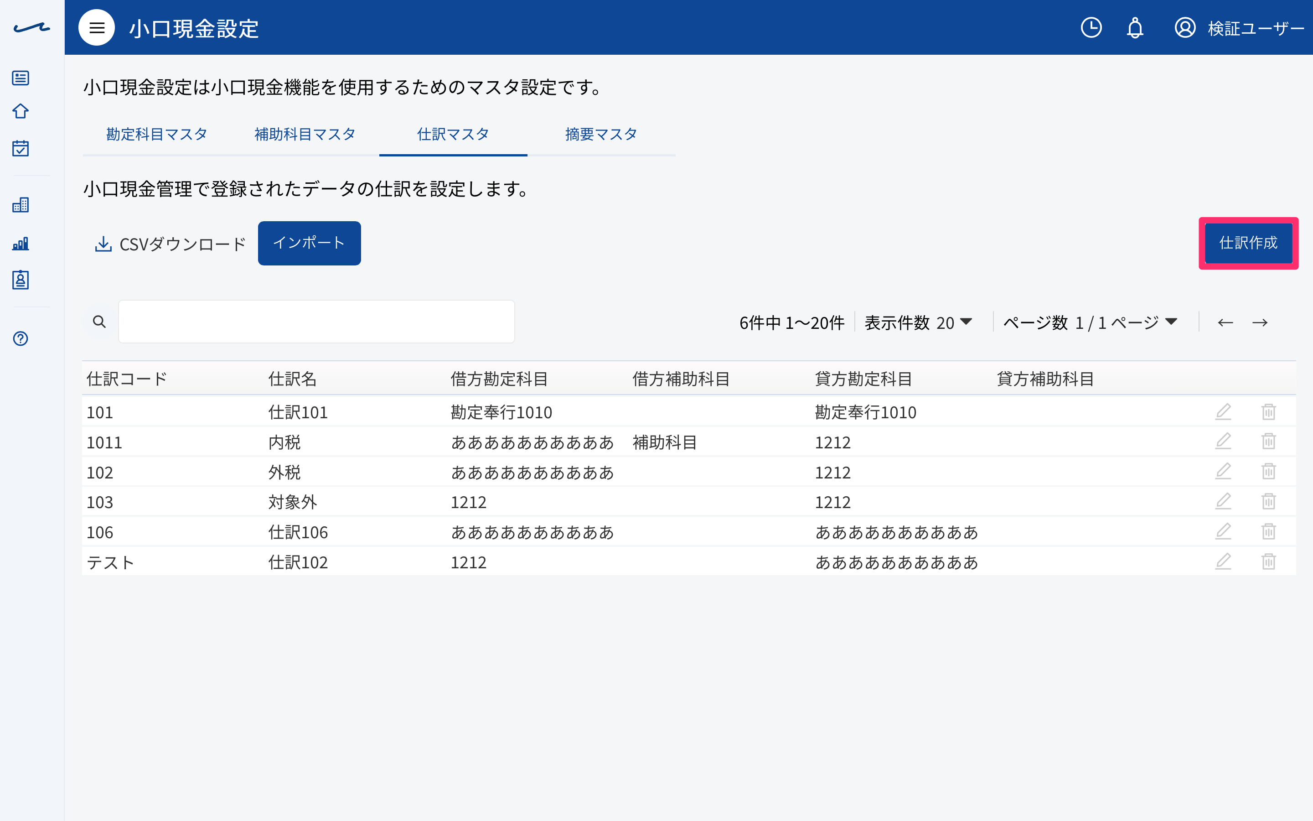Select the 対象外 name cell
The height and width of the screenshot is (821, 1313).
click(292, 502)
